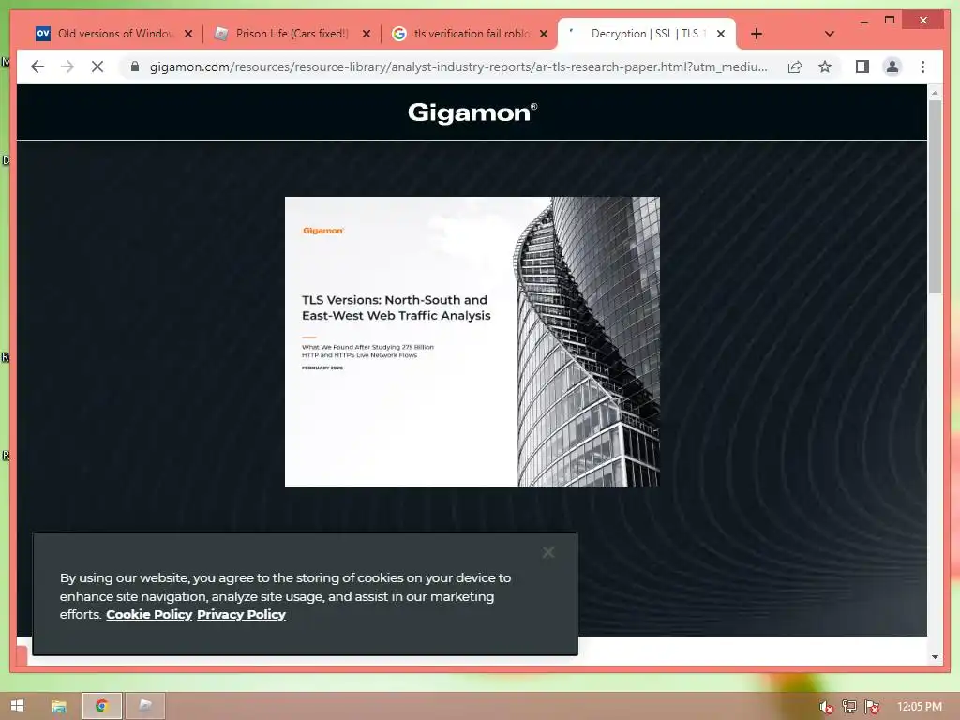The height and width of the screenshot is (720, 960).
Task: Close the Prison Life tab
Action: (x=367, y=34)
